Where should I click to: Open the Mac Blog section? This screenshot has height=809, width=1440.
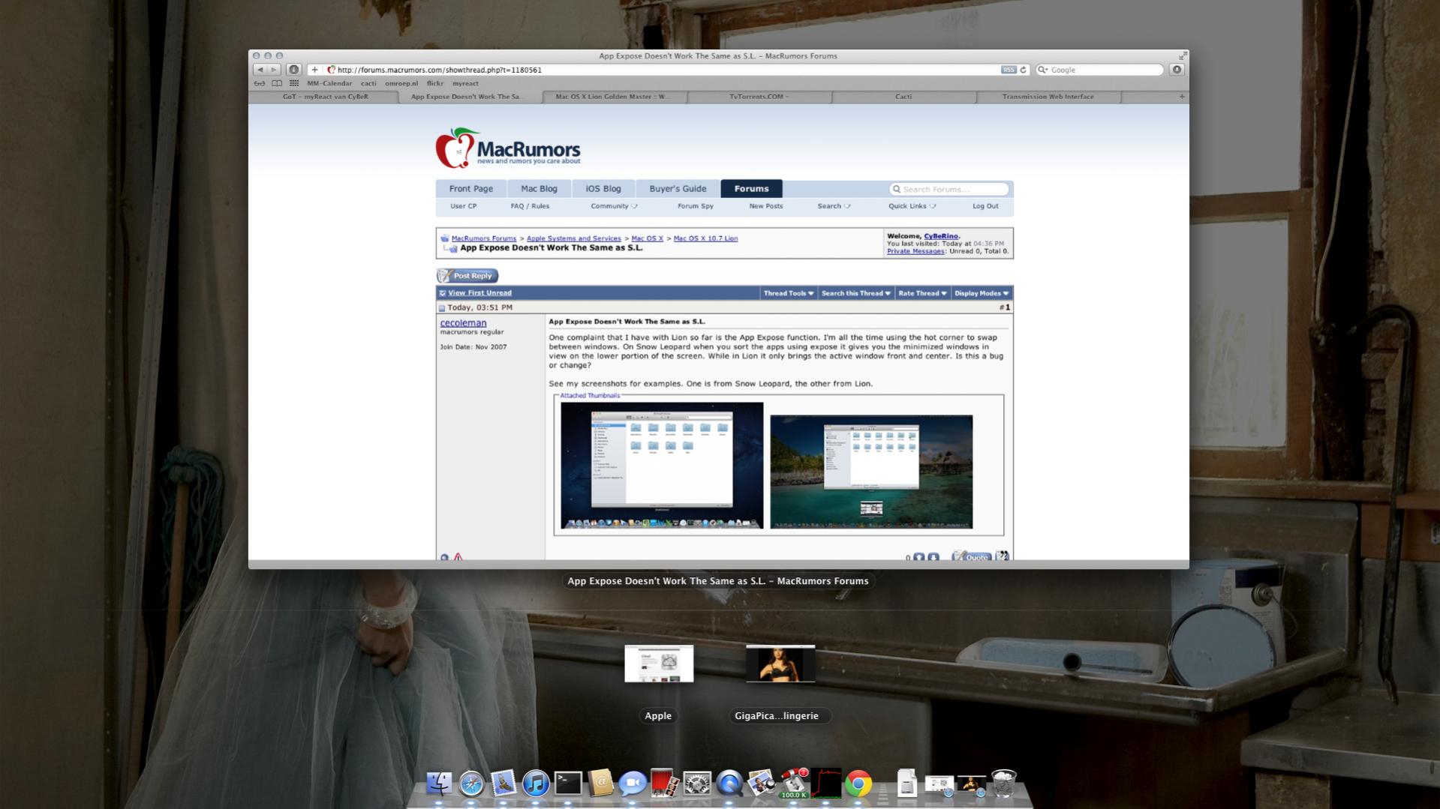(x=539, y=189)
